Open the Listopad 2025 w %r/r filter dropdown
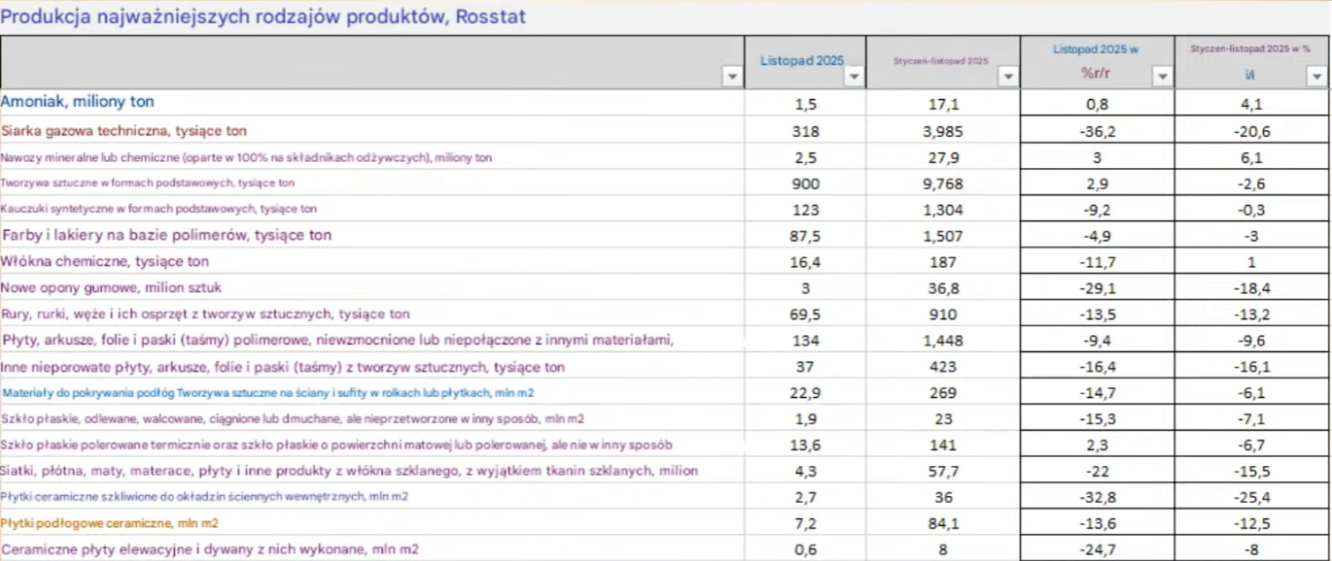1332x561 pixels. [x=1162, y=77]
